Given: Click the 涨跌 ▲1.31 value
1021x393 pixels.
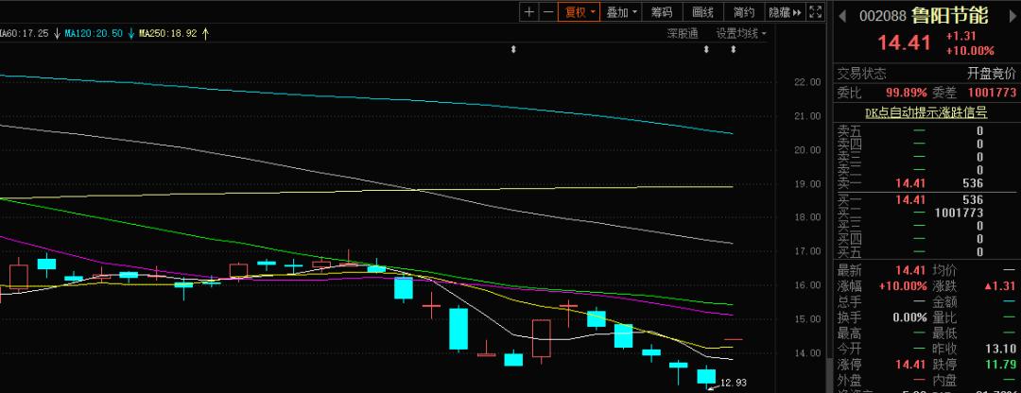Looking at the screenshot, I should coord(999,285).
